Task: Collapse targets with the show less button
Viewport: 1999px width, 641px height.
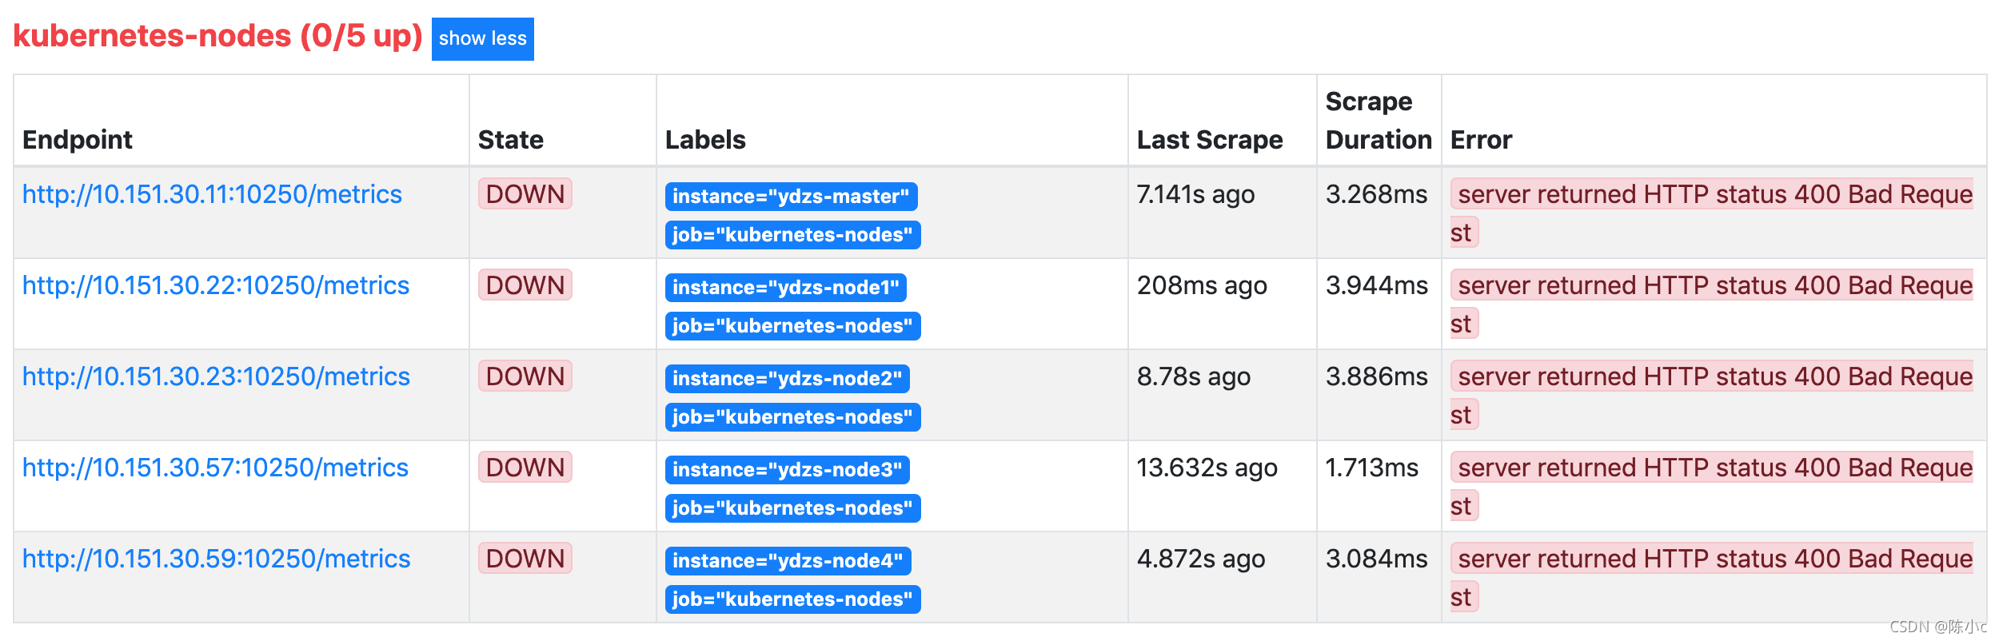Action: point(482,38)
